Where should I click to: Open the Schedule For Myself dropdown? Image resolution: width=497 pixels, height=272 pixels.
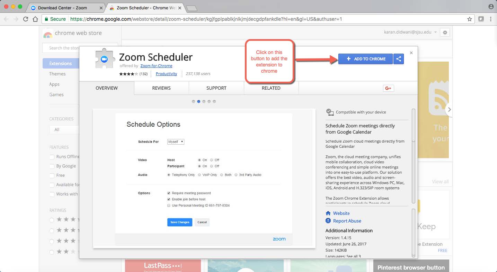176,142
